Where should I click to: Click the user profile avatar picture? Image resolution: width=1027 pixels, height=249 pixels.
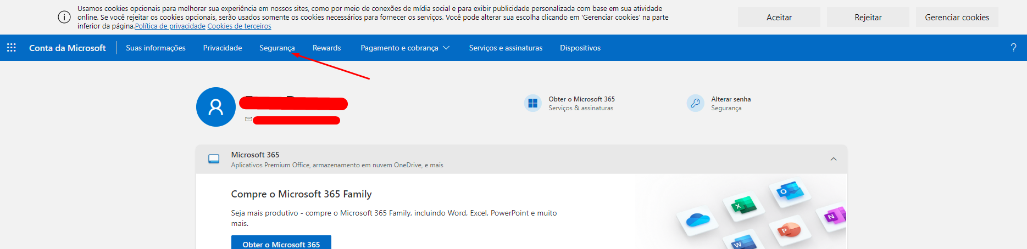(x=216, y=107)
